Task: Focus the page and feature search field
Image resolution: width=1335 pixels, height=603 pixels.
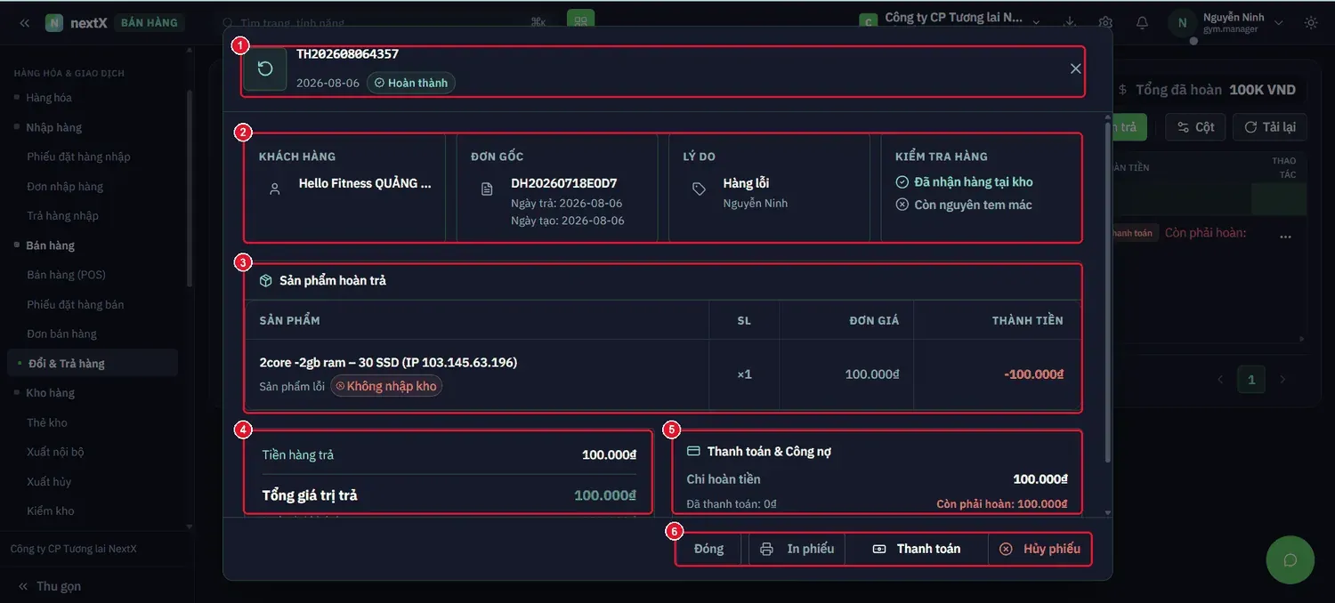Action: point(383,23)
